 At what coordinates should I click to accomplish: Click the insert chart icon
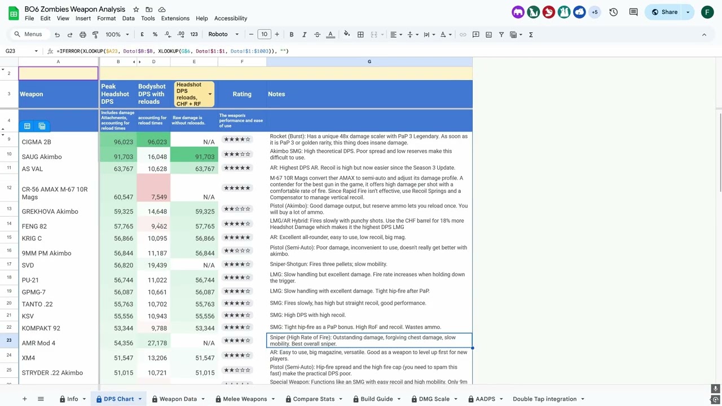pyautogui.click(x=488, y=34)
